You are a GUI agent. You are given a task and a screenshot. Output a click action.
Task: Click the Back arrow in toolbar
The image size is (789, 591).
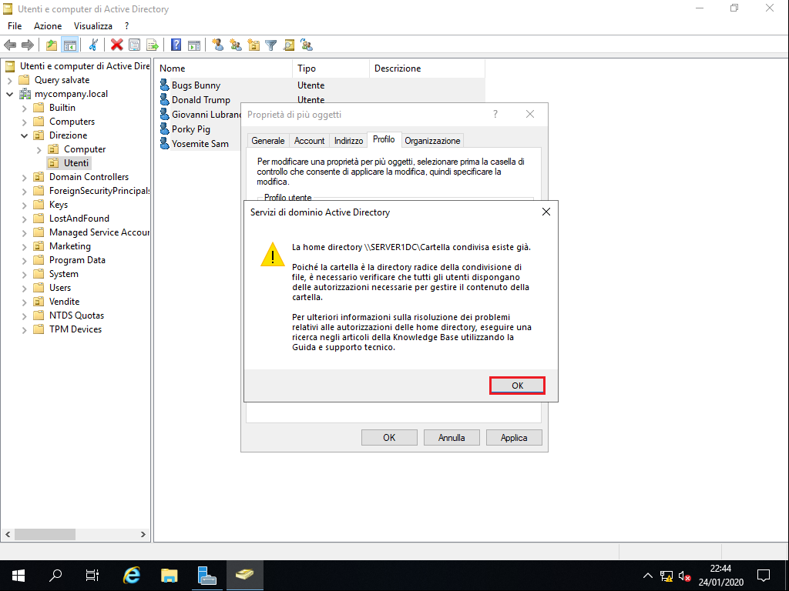coord(10,45)
